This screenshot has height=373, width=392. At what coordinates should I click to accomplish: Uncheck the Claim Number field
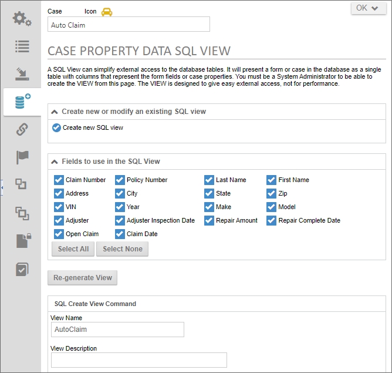click(x=59, y=180)
